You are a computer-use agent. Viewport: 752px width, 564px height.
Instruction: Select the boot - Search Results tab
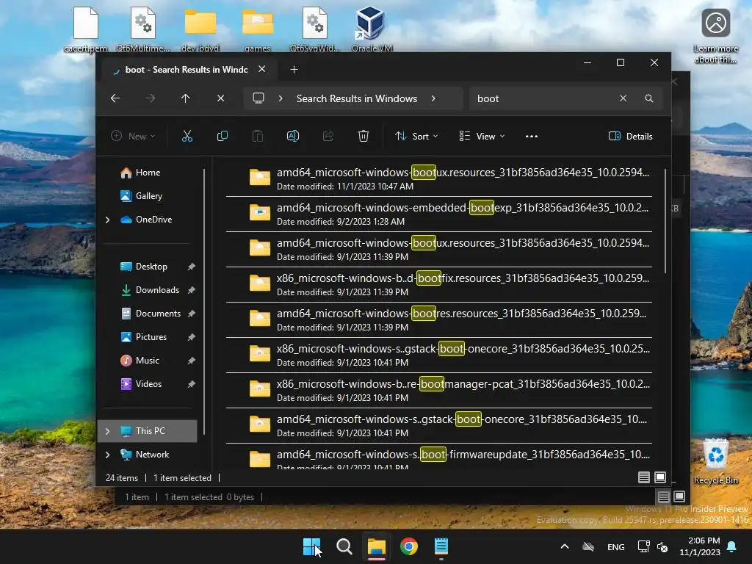click(x=186, y=70)
